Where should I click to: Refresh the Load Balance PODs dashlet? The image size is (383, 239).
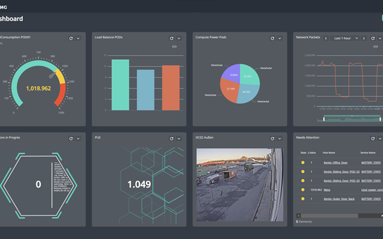172,38
